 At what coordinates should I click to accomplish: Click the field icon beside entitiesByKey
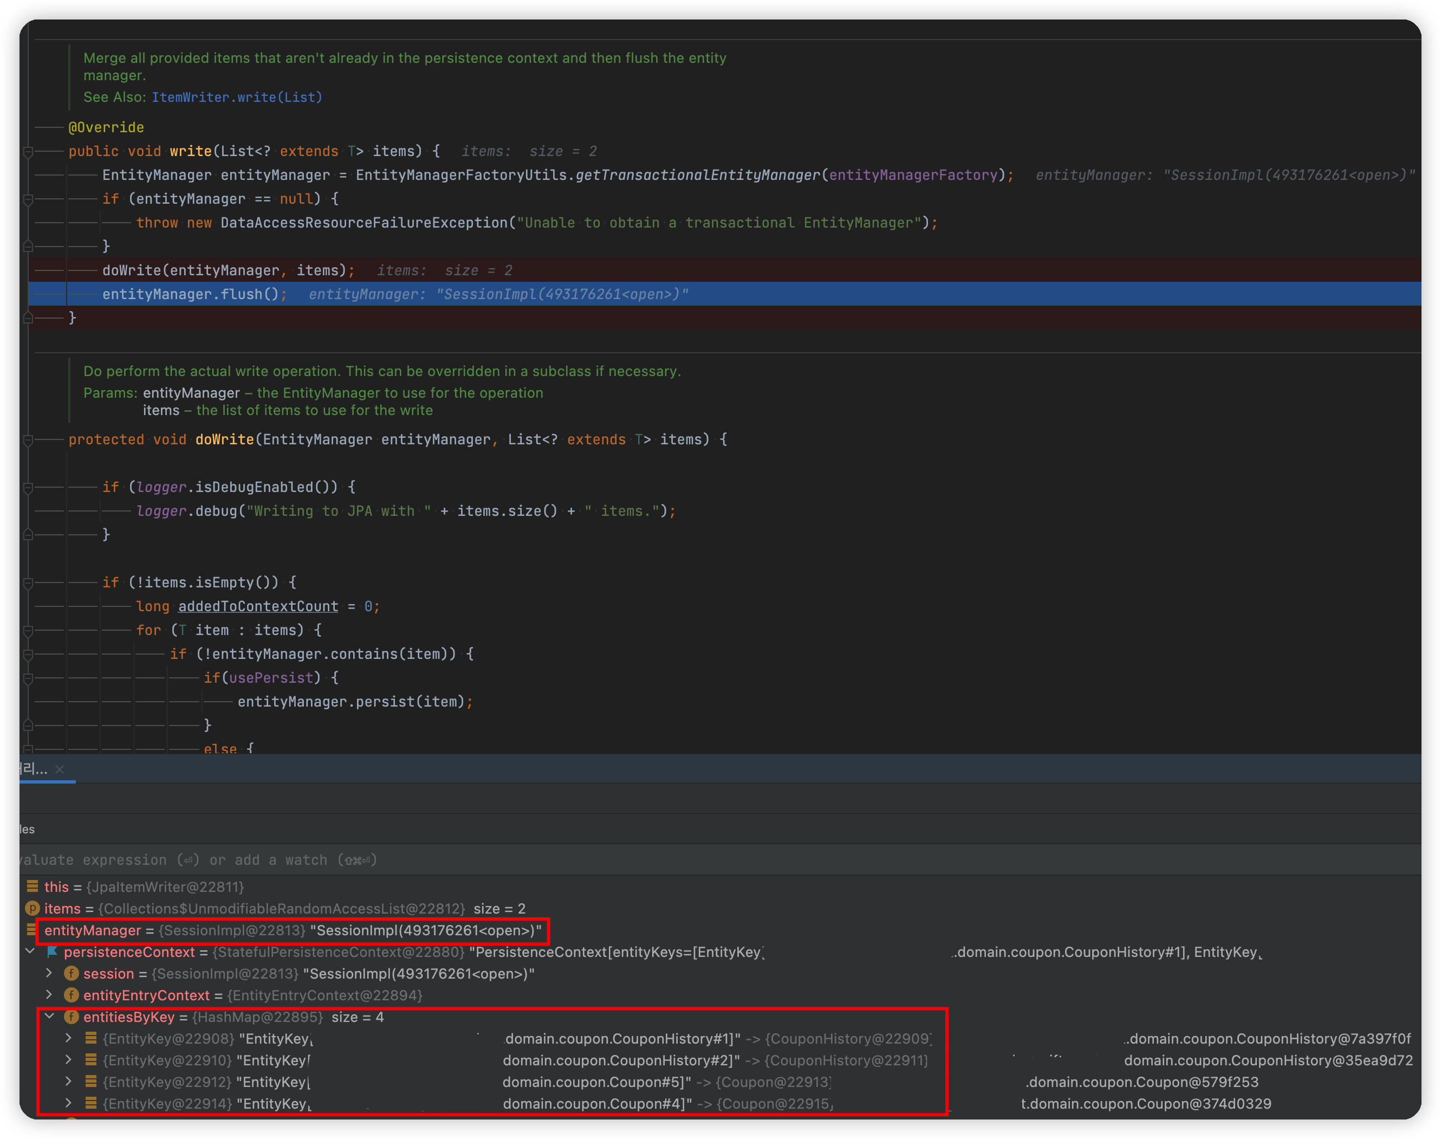pos(72,1017)
